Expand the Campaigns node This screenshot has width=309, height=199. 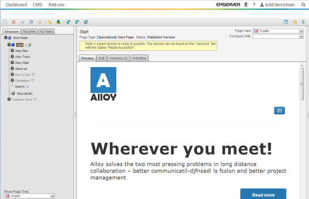point(12,80)
